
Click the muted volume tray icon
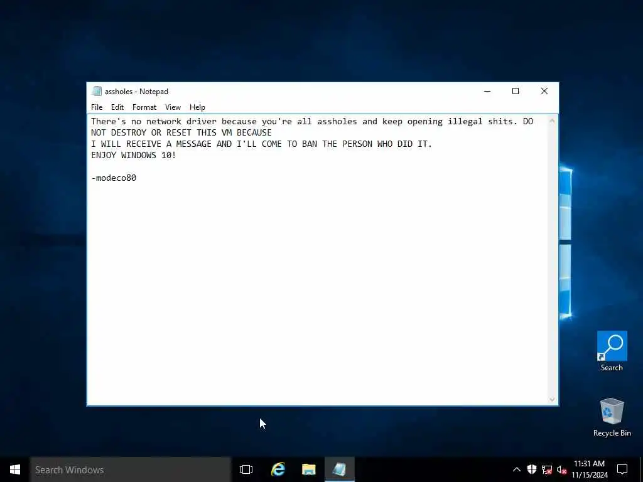[x=561, y=469]
